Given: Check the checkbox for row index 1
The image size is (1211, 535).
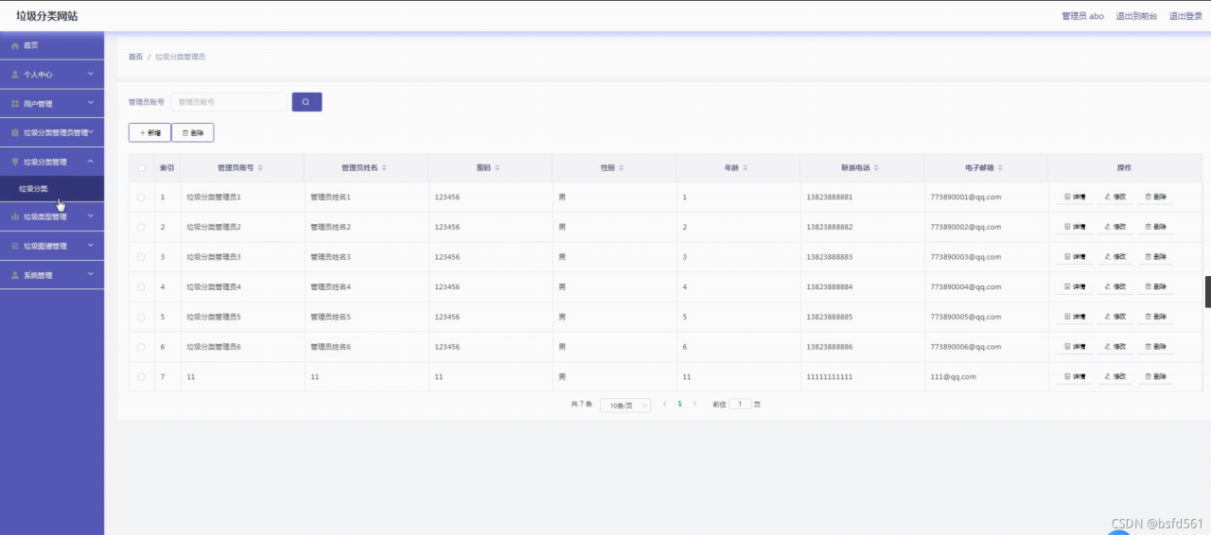Looking at the screenshot, I should click(x=142, y=197).
